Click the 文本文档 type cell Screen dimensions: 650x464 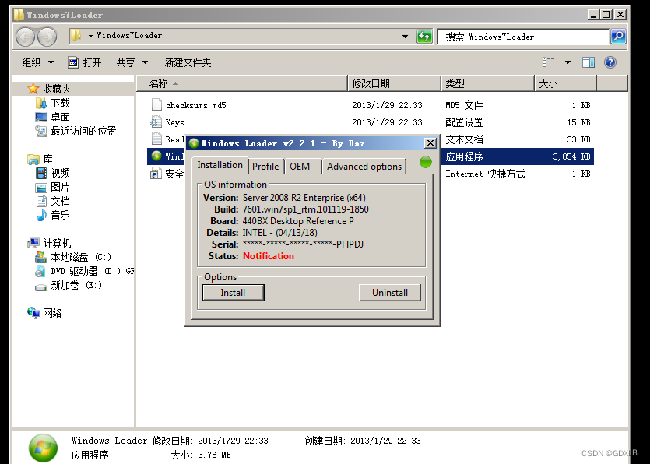[x=464, y=139]
